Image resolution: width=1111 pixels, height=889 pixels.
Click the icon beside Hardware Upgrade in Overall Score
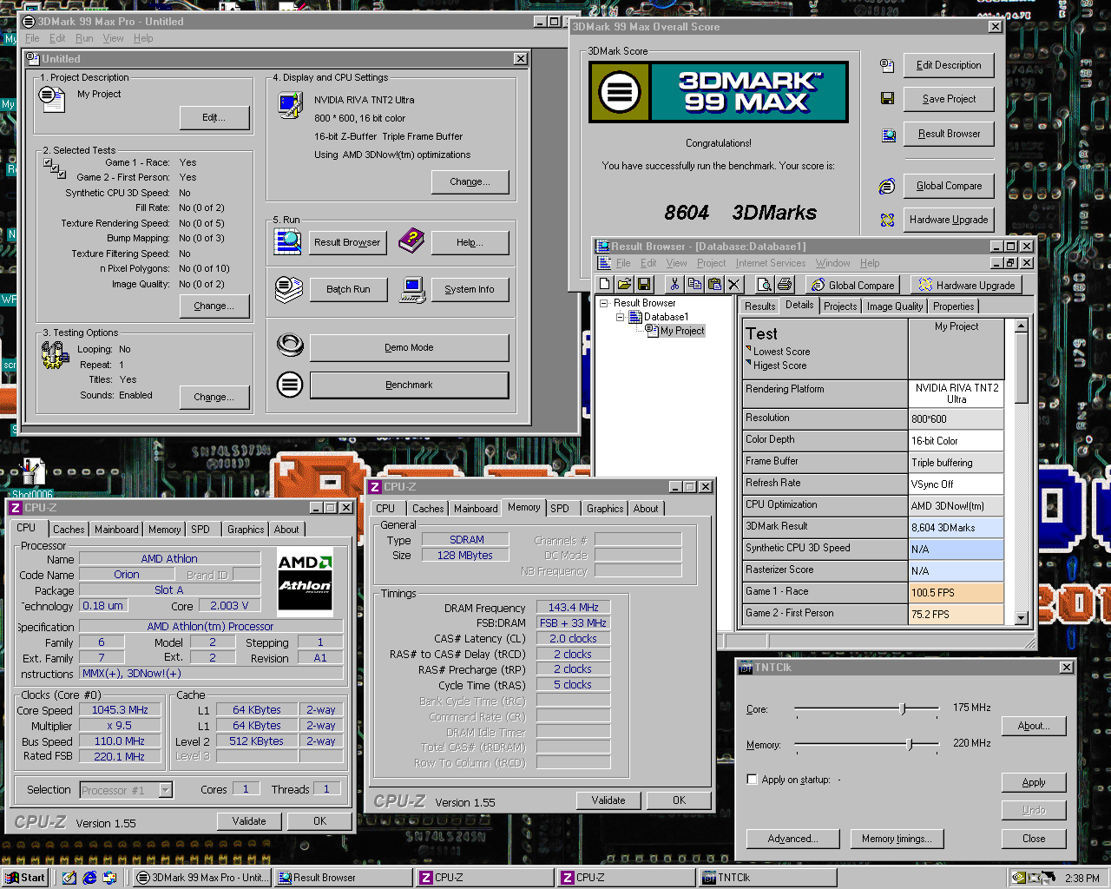(x=887, y=220)
